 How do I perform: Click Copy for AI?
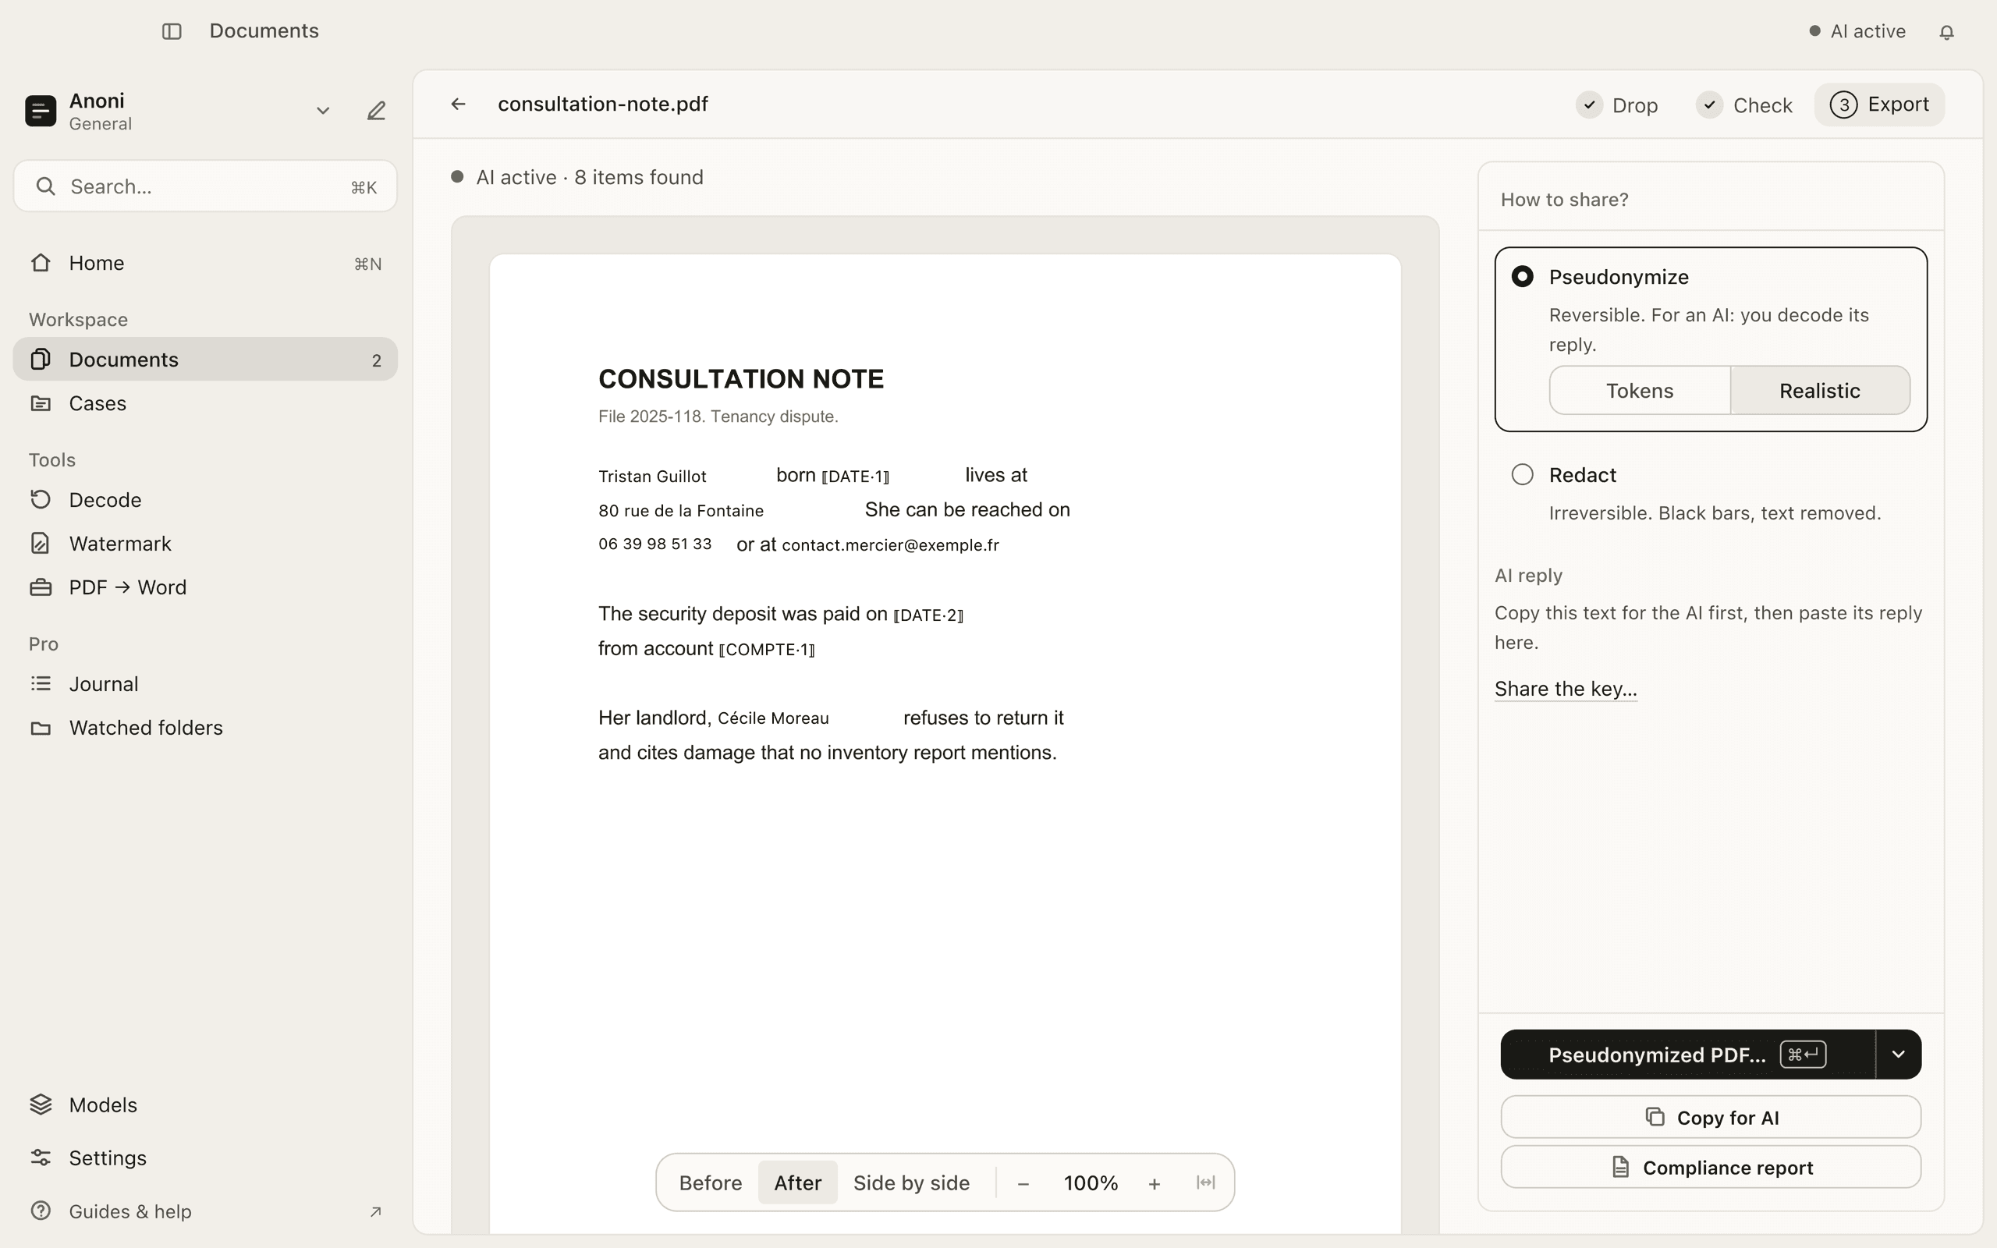point(1711,1118)
